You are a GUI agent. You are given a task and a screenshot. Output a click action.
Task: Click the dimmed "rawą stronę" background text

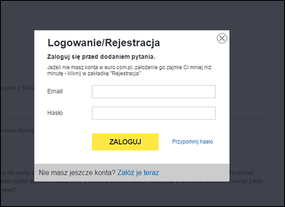17,130
